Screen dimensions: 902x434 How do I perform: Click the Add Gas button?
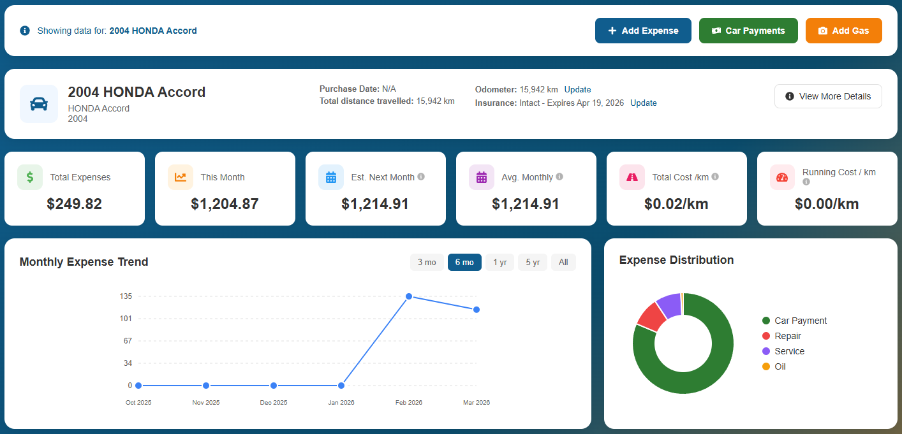(x=844, y=31)
